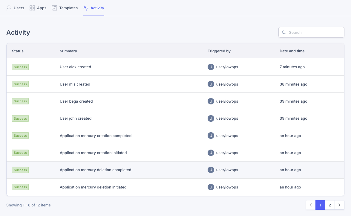Click the Users person icon

[x=9, y=8]
